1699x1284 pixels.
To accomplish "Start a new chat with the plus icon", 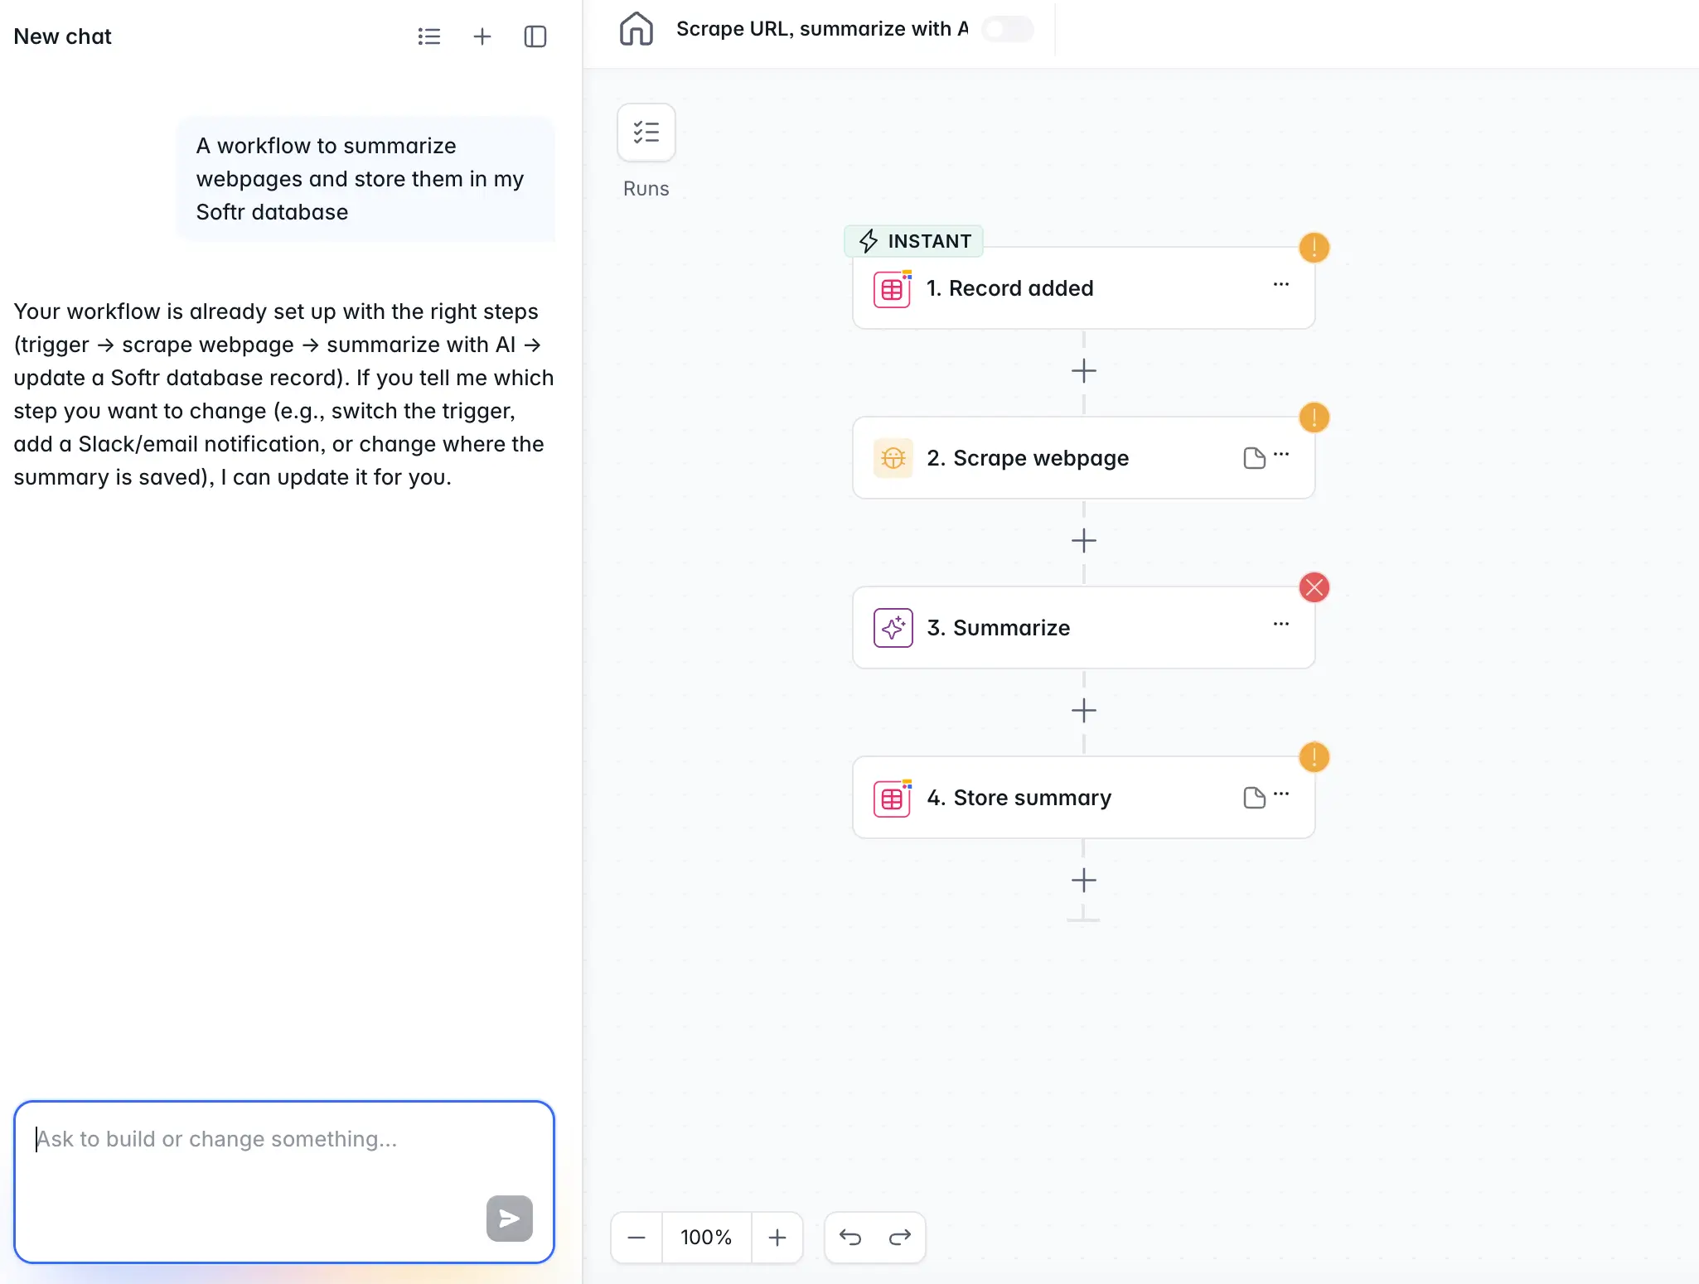I will click(x=482, y=36).
